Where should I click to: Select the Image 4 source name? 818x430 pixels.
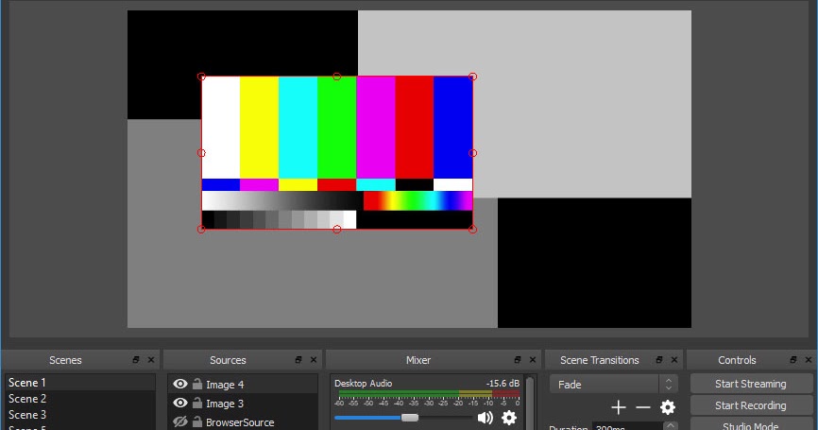(x=225, y=385)
